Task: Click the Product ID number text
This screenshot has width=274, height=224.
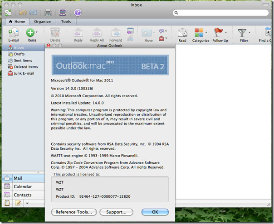Action: click(x=105, y=196)
